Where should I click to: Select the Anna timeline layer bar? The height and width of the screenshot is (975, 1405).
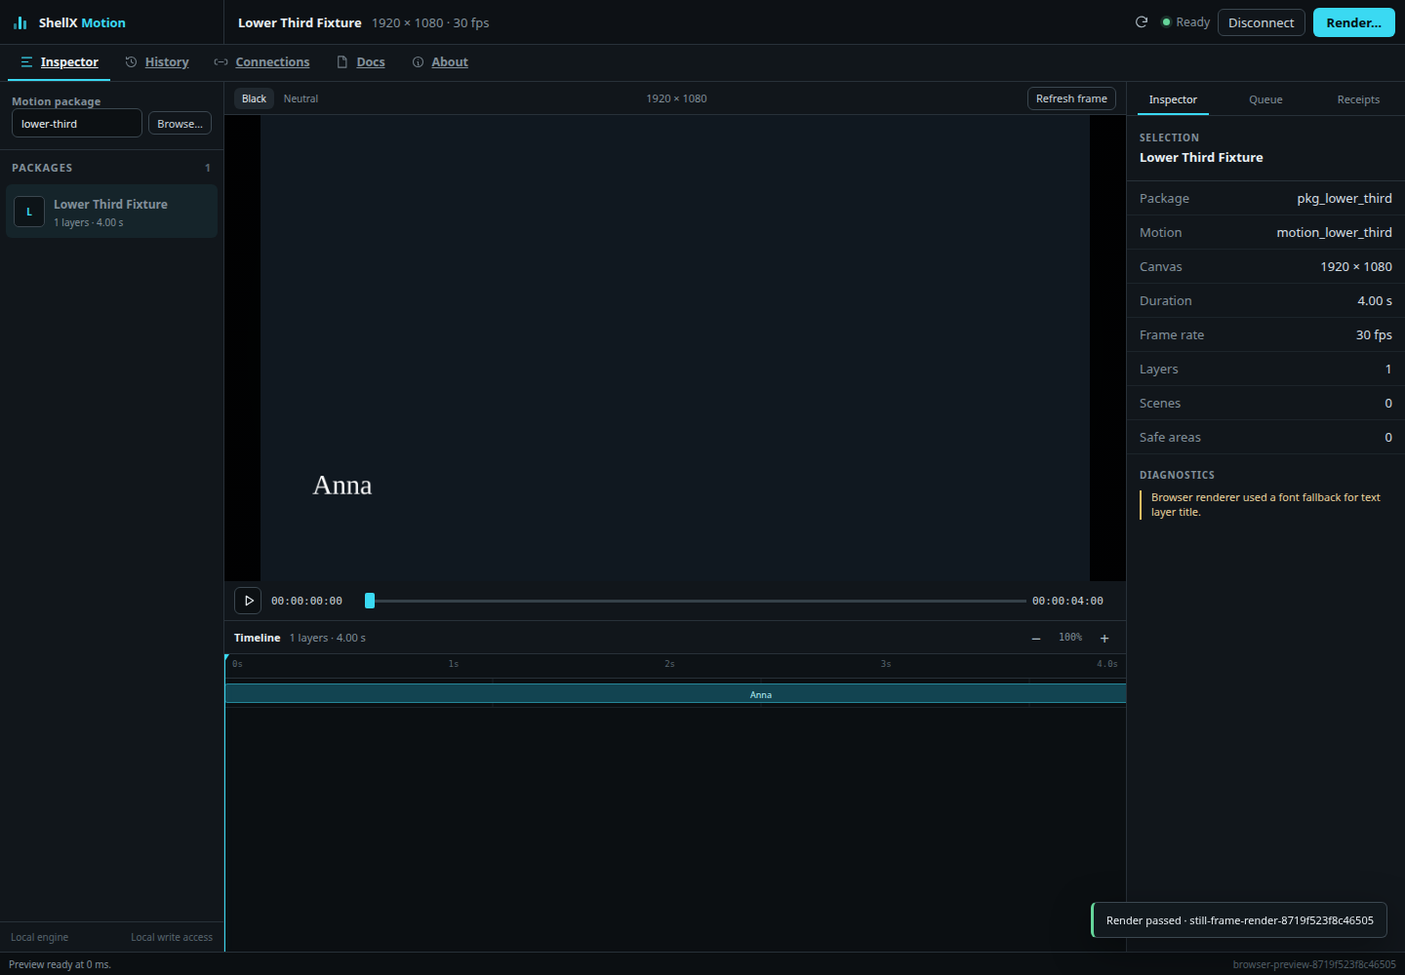[x=675, y=694]
